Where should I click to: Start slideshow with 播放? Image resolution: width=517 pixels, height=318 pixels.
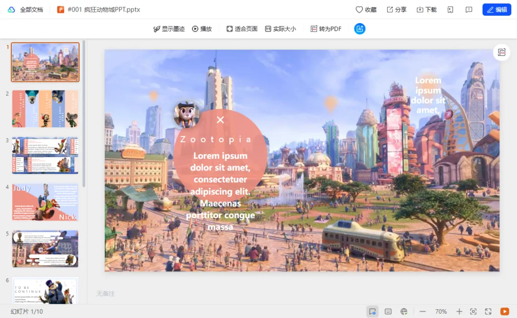click(x=202, y=29)
